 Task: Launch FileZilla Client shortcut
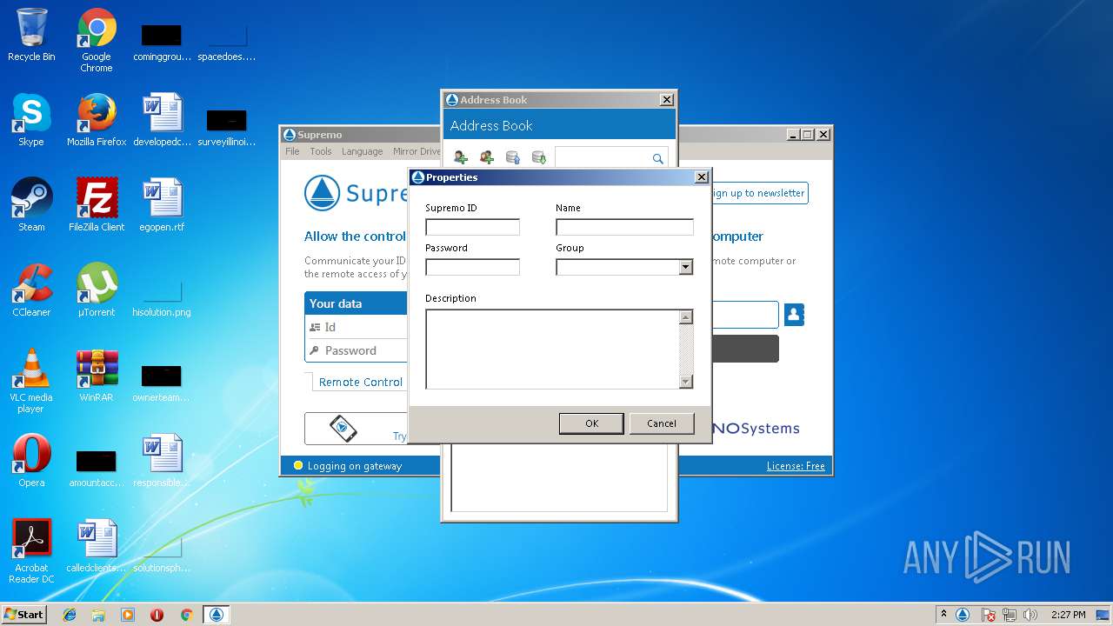pyautogui.click(x=97, y=205)
